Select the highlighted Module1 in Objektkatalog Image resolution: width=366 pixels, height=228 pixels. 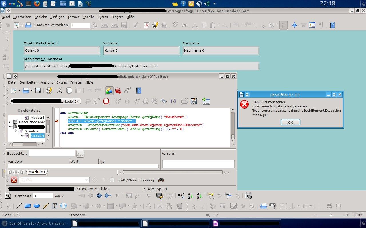[x=37, y=136]
